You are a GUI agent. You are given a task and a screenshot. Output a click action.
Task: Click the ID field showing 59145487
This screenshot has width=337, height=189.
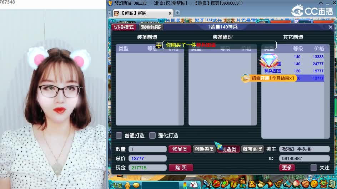[304, 158]
